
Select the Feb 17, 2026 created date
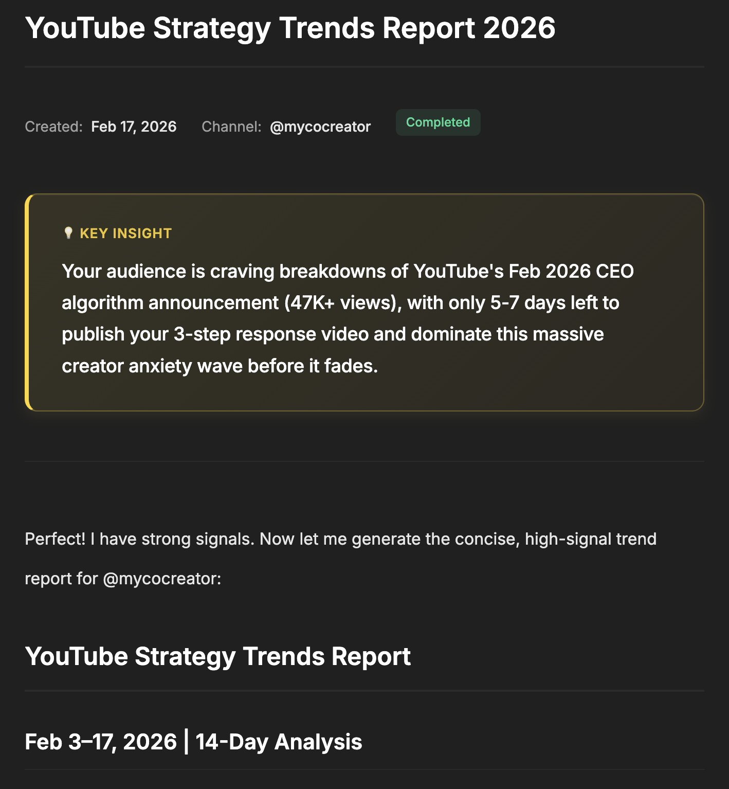[134, 127]
